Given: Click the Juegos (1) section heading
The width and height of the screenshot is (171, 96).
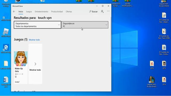Looking at the screenshot, I should point(21,39).
